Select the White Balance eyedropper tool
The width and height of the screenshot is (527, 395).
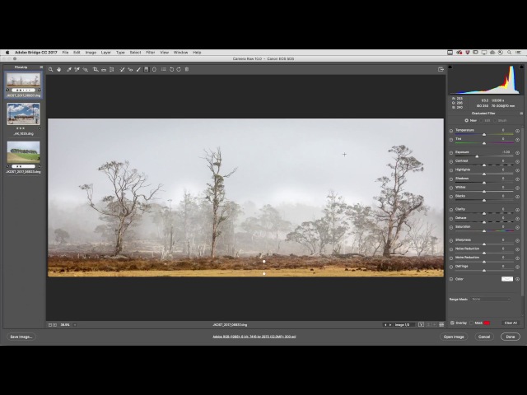(69, 69)
